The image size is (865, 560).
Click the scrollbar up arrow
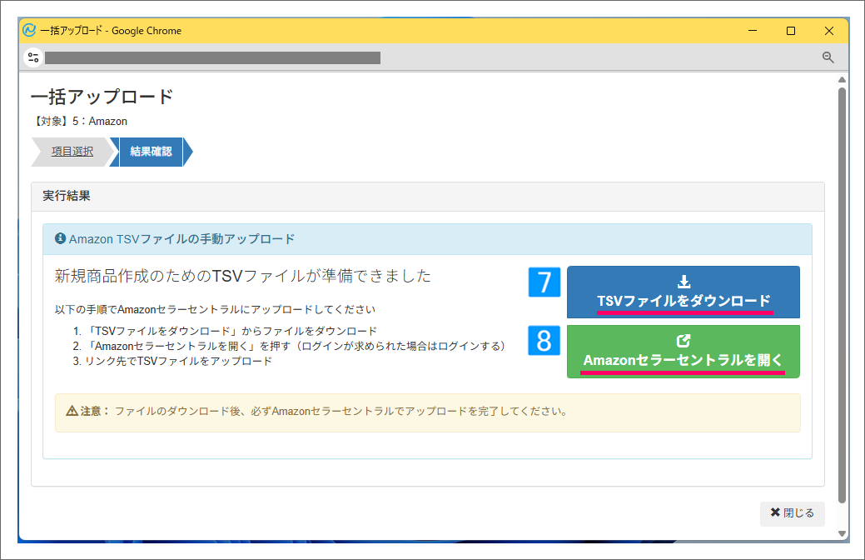(x=842, y=80)
